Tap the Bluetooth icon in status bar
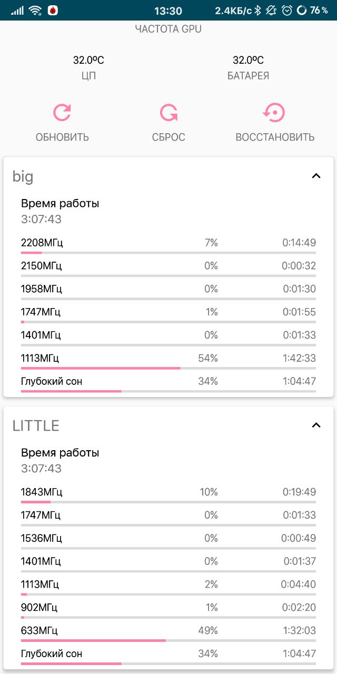Screen dimensions: 337x674 click(x=258, y=11)
